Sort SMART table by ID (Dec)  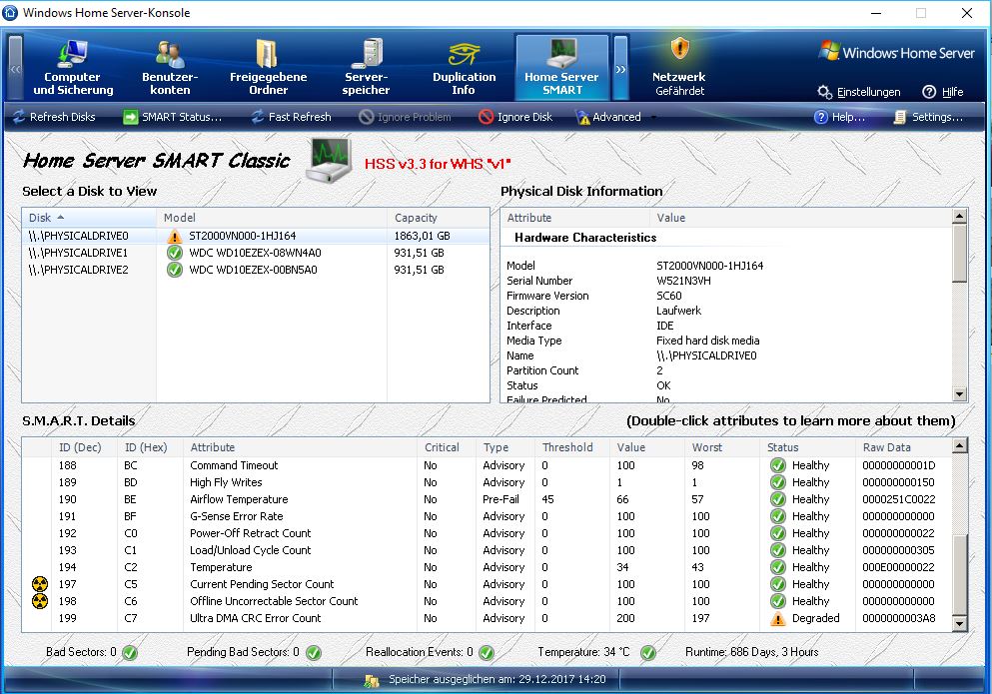(84, 447)
